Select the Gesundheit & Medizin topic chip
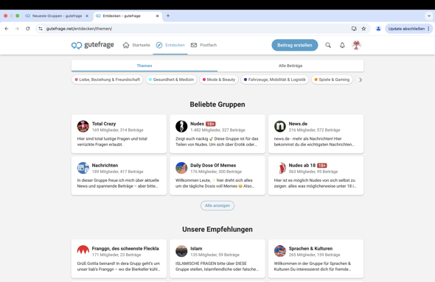435x282 pixels. pos(171,80)
